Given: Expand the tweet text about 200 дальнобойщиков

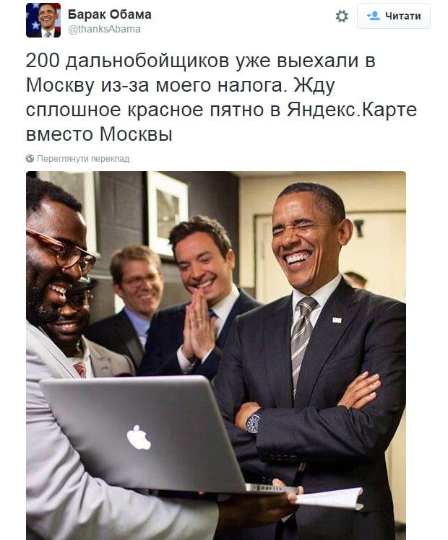Looking at the screenshot, I should (x=221, y=97).
